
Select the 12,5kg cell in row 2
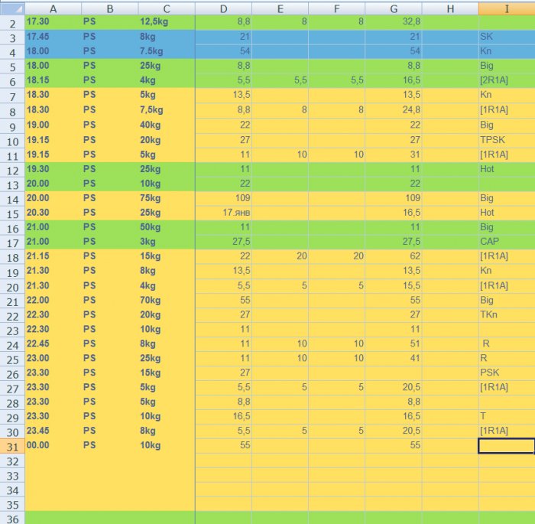coord(167,22)
